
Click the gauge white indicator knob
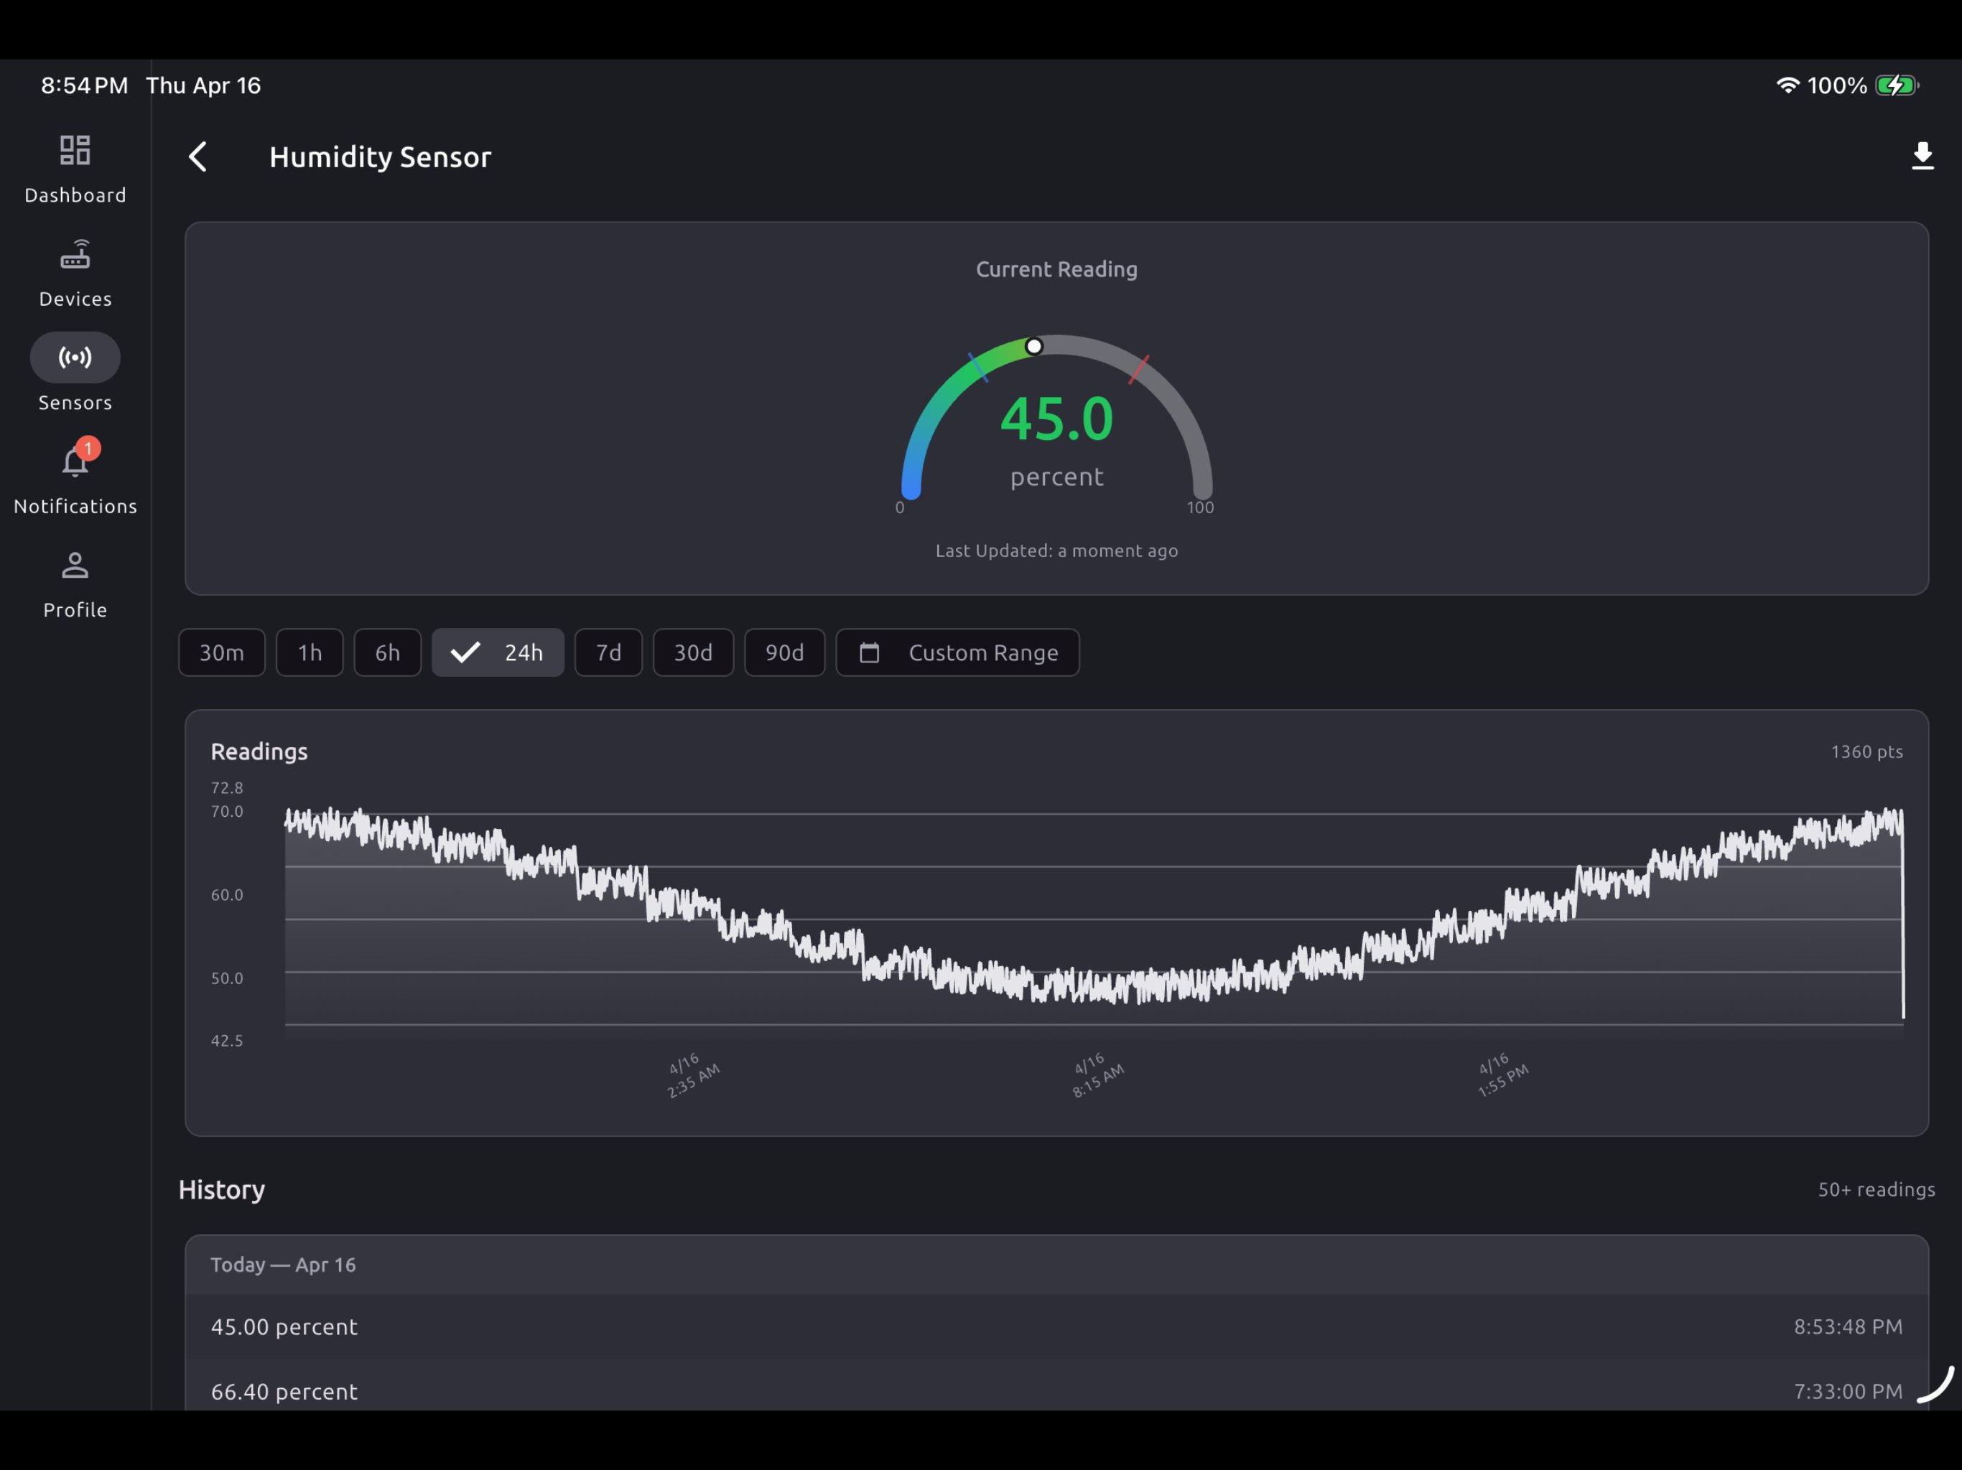[1034, 347]
